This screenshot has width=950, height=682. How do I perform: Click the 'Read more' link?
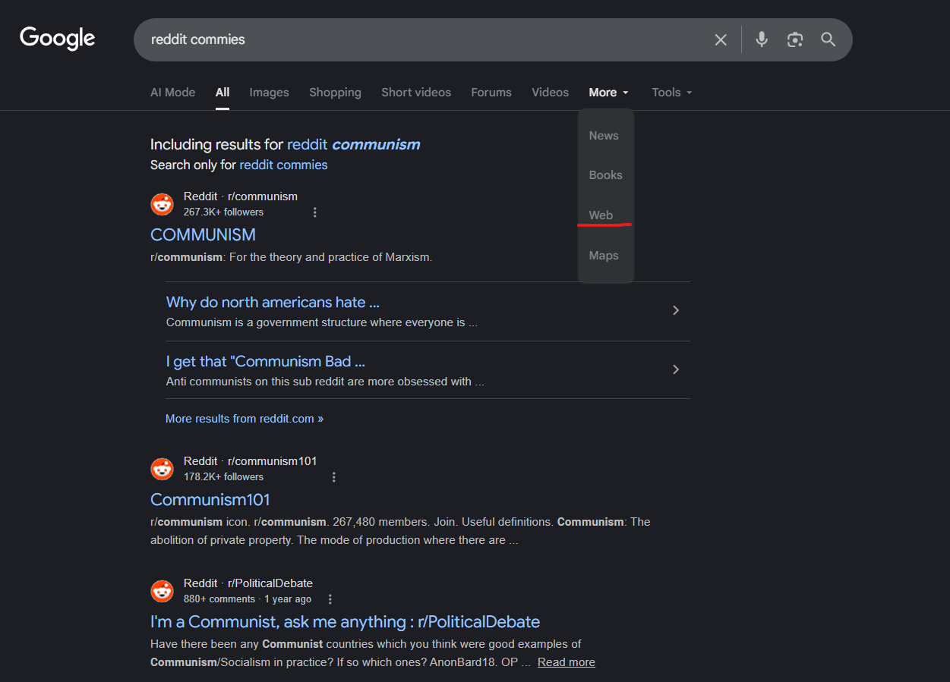pos(567,662)
